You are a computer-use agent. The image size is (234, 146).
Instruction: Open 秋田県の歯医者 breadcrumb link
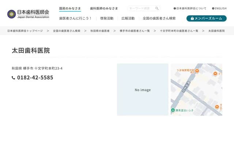tap(100, 31)
